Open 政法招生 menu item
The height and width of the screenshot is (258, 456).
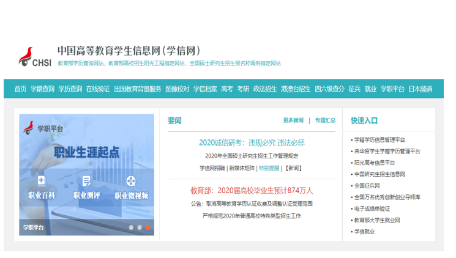point(265,89)
